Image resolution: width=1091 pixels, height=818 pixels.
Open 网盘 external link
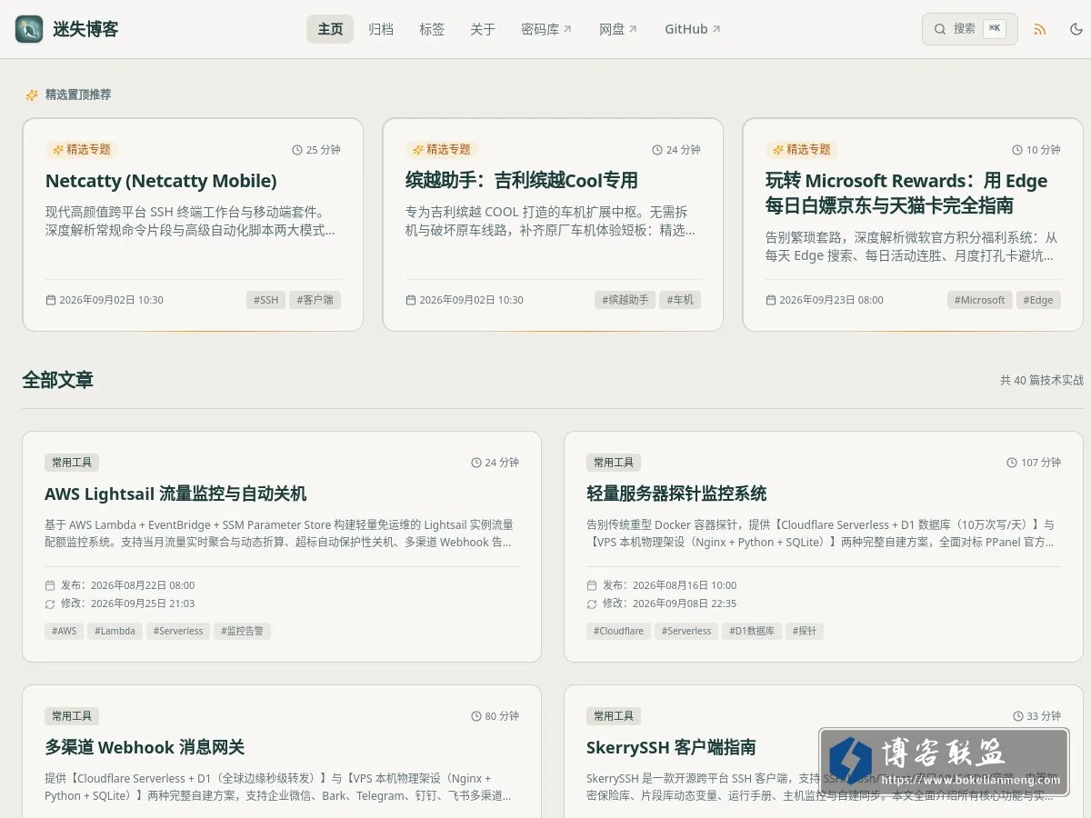(618, 29)
